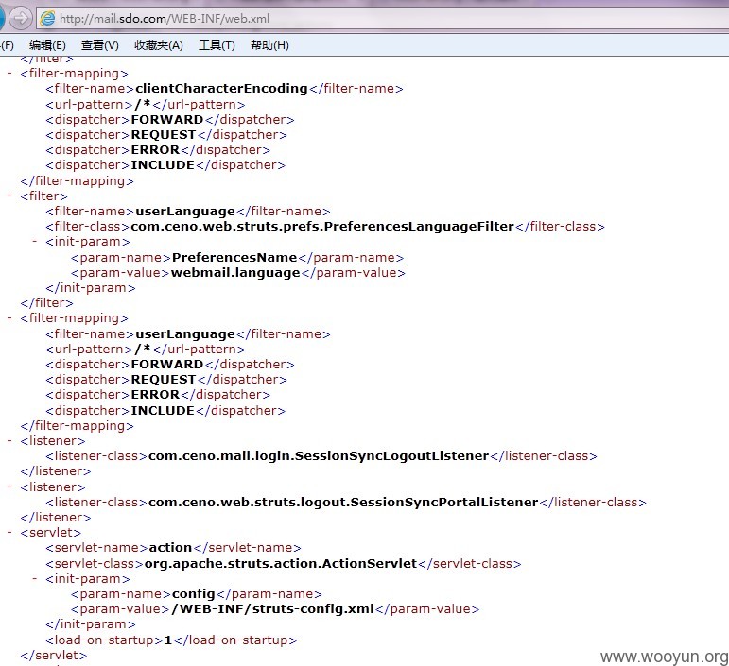Viewport: 729px width, 666px height.
Task: Click INCLUDE dispatcher in first filter-mapping
Action: [x=163, y=165]
